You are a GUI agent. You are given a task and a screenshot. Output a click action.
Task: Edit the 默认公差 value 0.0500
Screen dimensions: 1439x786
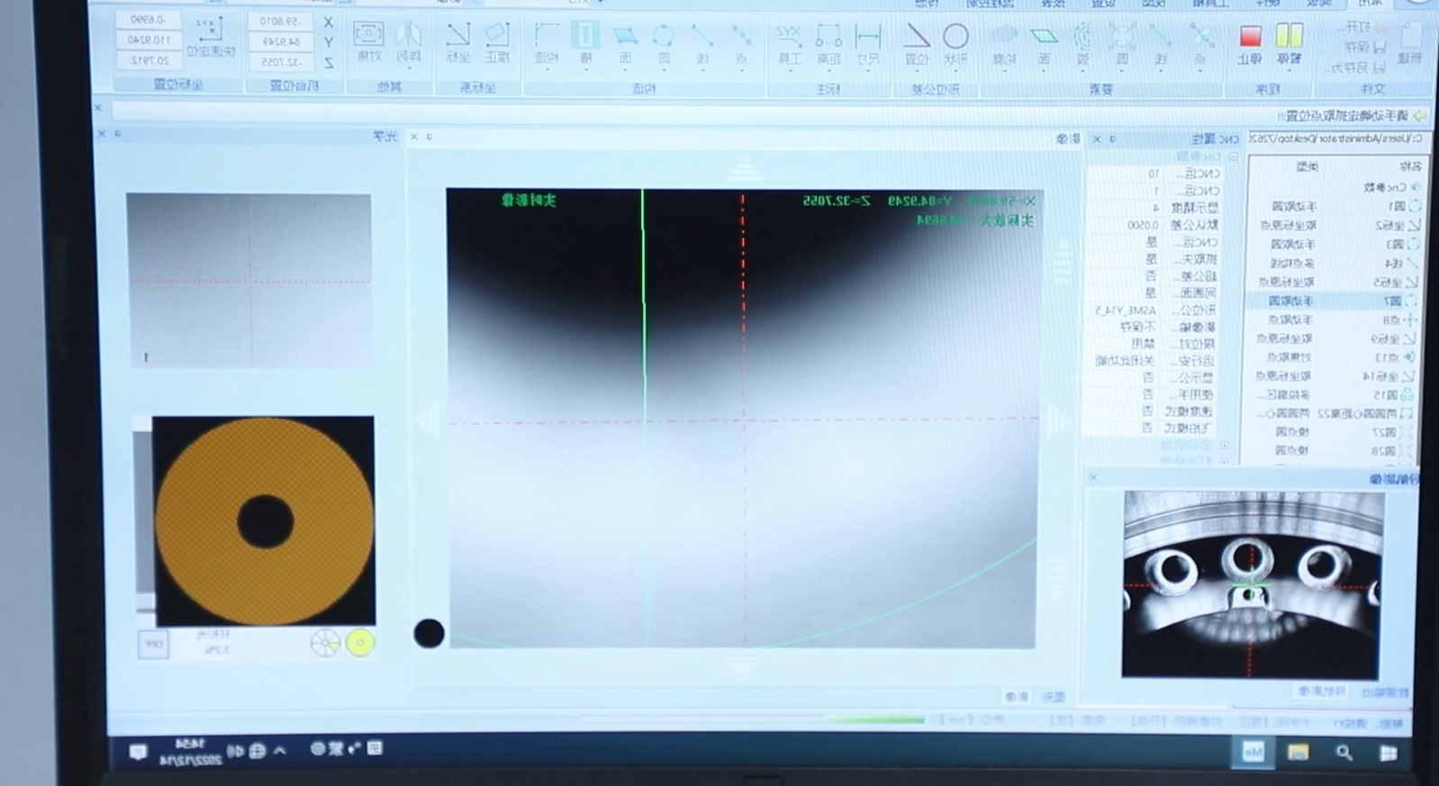point(1142,225)
